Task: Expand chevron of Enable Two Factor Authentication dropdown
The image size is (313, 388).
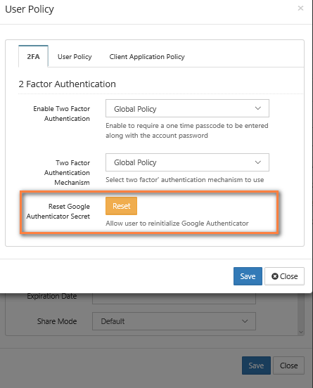Action: [257, 108]
